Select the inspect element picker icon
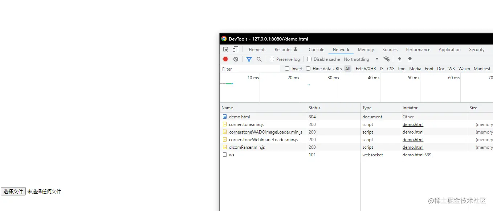Screen dimensions: 493x211 click(226, 50)
